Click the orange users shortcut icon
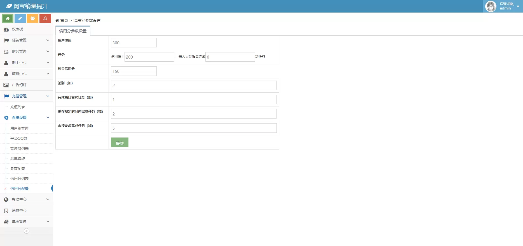Viewport: 523px width, 246px height. point(33,18)
